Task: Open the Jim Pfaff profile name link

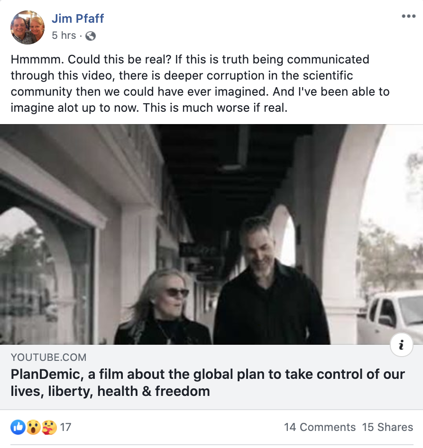Action: (78, 18)
